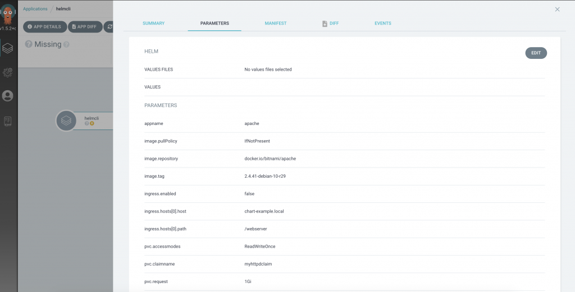
Task: Click the Argo CD octopus logo
Action: pos(8,14)
